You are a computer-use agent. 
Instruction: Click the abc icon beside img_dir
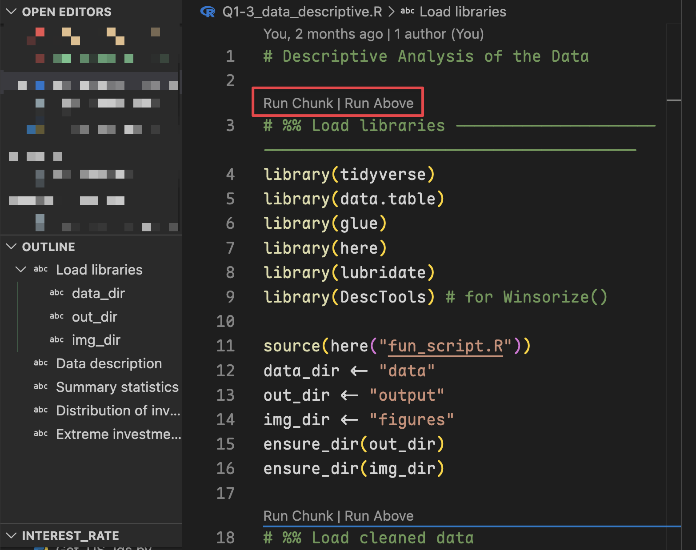point(56,340)
